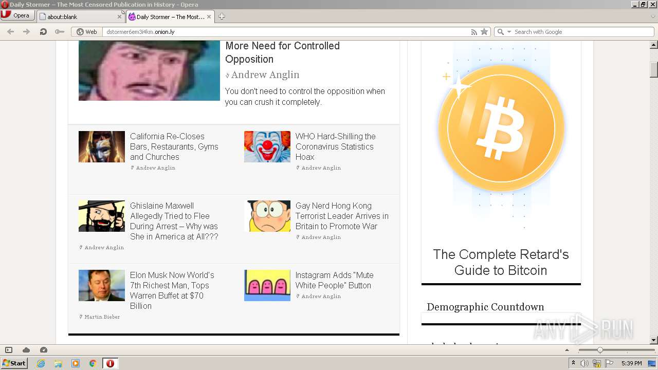658x370 pixels.
Task: Click the scrollbar down arrow
Action: coord(653,340)
